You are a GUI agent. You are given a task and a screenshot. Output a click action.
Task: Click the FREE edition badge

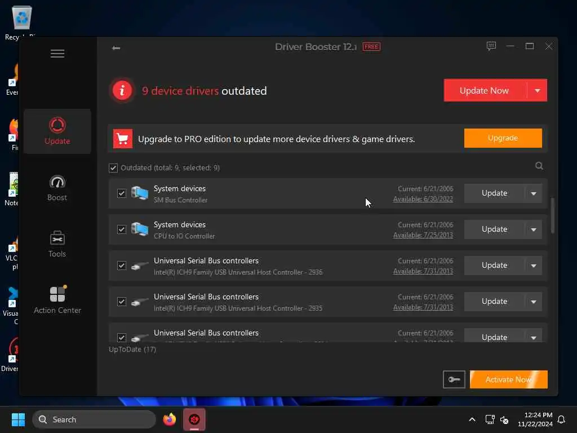371,47
